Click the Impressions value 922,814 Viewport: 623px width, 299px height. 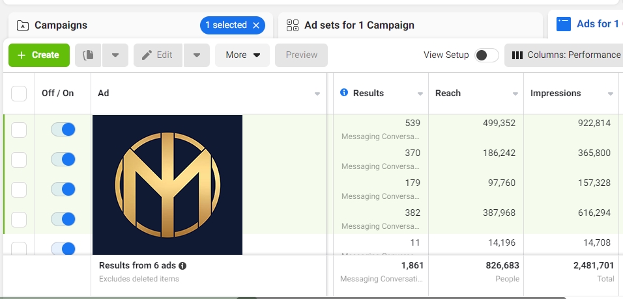(x=594, y=123)
